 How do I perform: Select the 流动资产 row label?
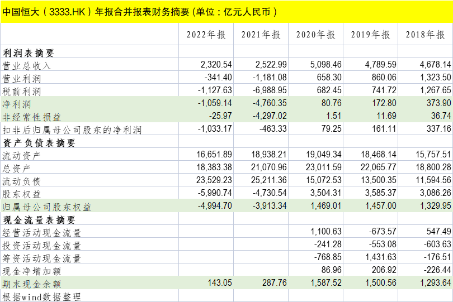[22, 156]
